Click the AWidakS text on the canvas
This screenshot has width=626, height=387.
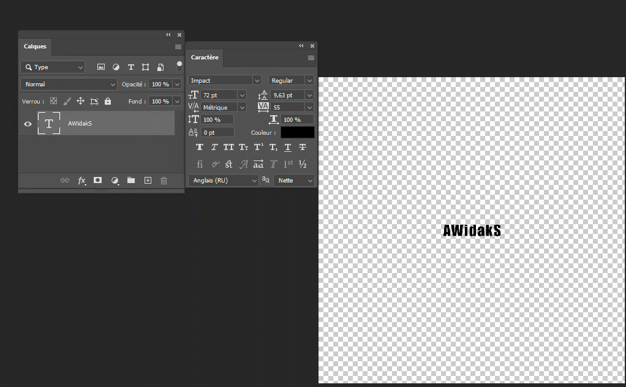pos(472,231)
